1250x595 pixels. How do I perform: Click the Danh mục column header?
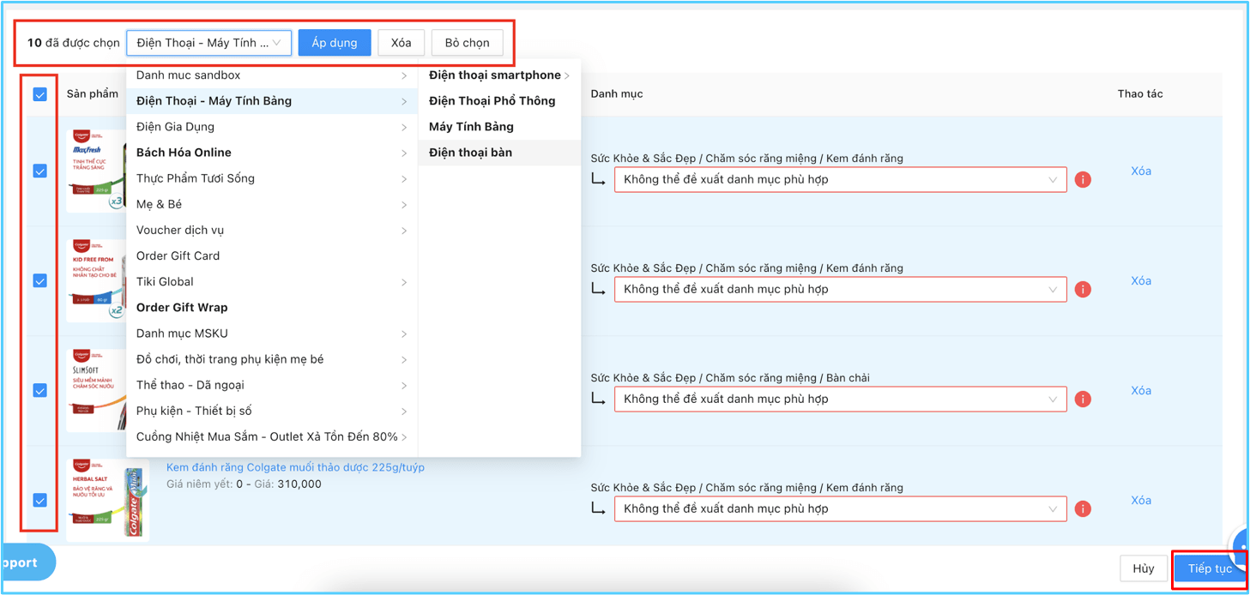pyautogui.click(x=617, y=93)
